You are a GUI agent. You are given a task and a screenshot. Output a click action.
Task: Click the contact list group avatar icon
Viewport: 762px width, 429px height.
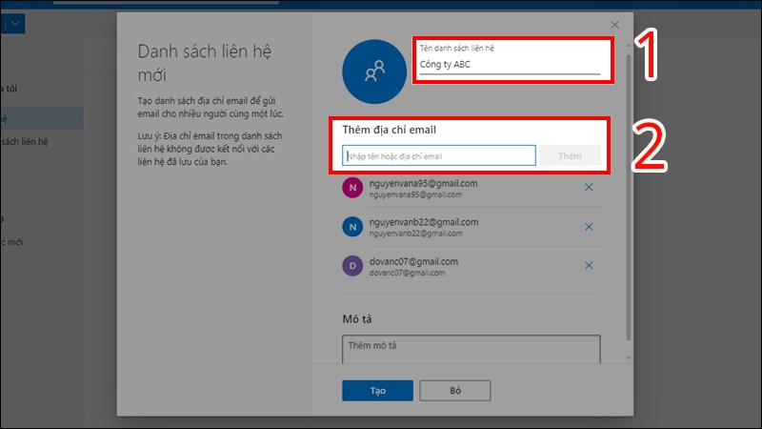click(x=374, y=71)
